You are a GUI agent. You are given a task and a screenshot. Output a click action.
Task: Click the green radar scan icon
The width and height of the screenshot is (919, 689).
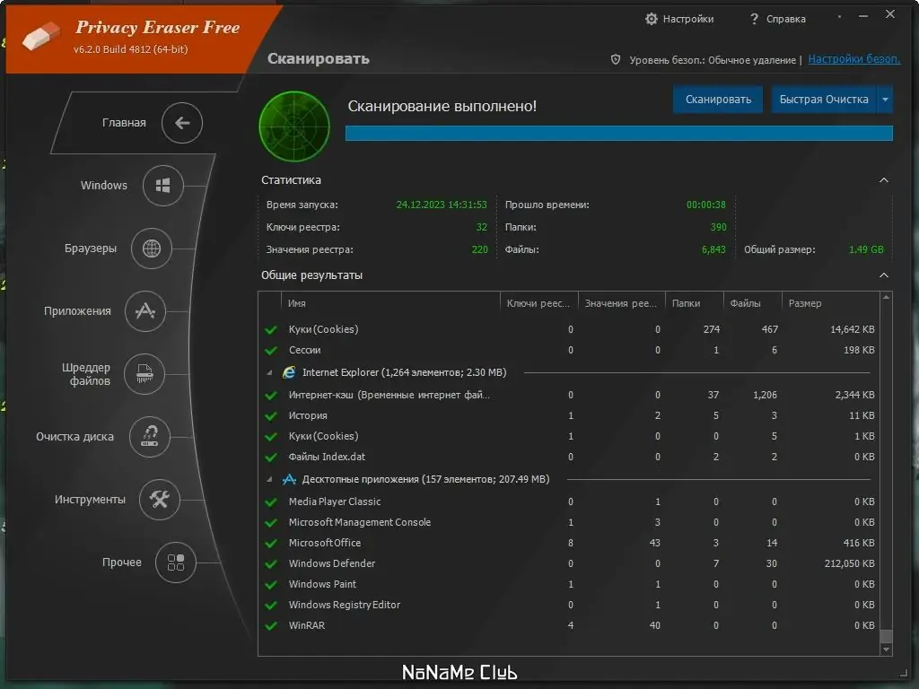(294, 126)
